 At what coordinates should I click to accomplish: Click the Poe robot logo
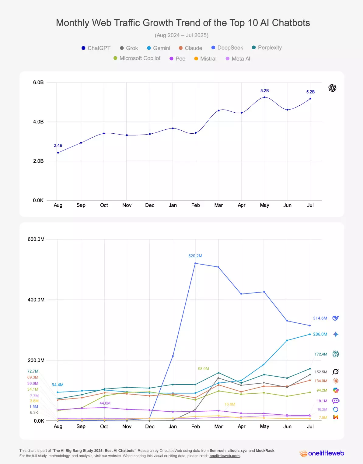[x=336, y=401]
